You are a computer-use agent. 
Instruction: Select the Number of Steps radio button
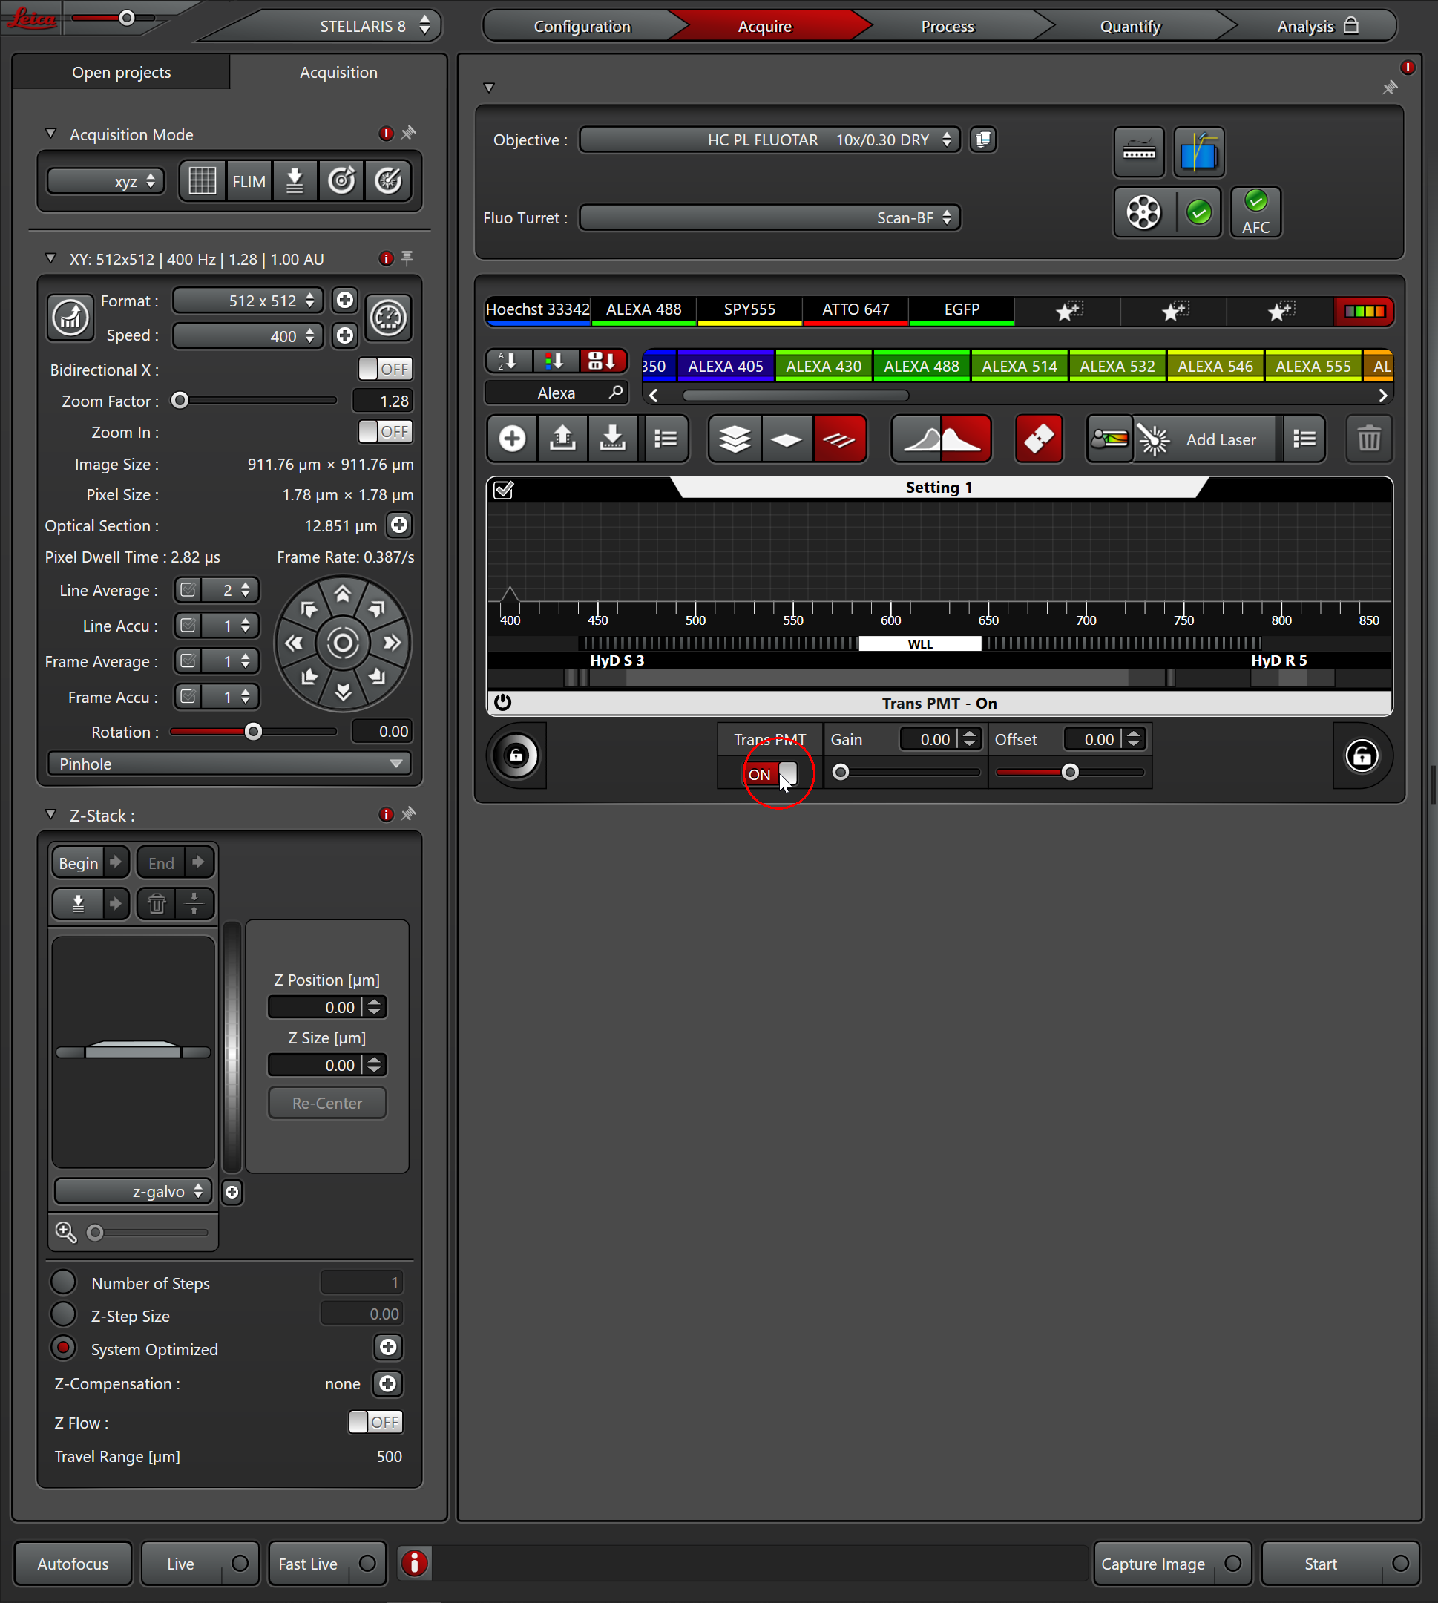click(x=63, y=1282)
